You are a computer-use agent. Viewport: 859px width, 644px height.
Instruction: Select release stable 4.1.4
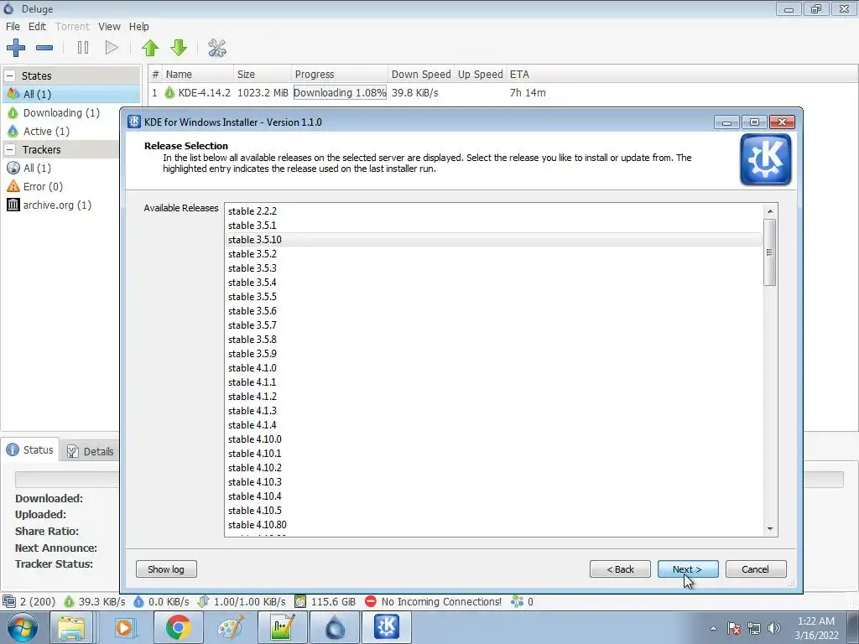tap(493, 425)
